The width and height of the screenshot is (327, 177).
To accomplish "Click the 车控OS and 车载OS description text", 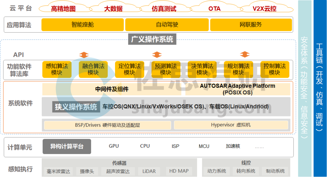I will click(185, 106).
